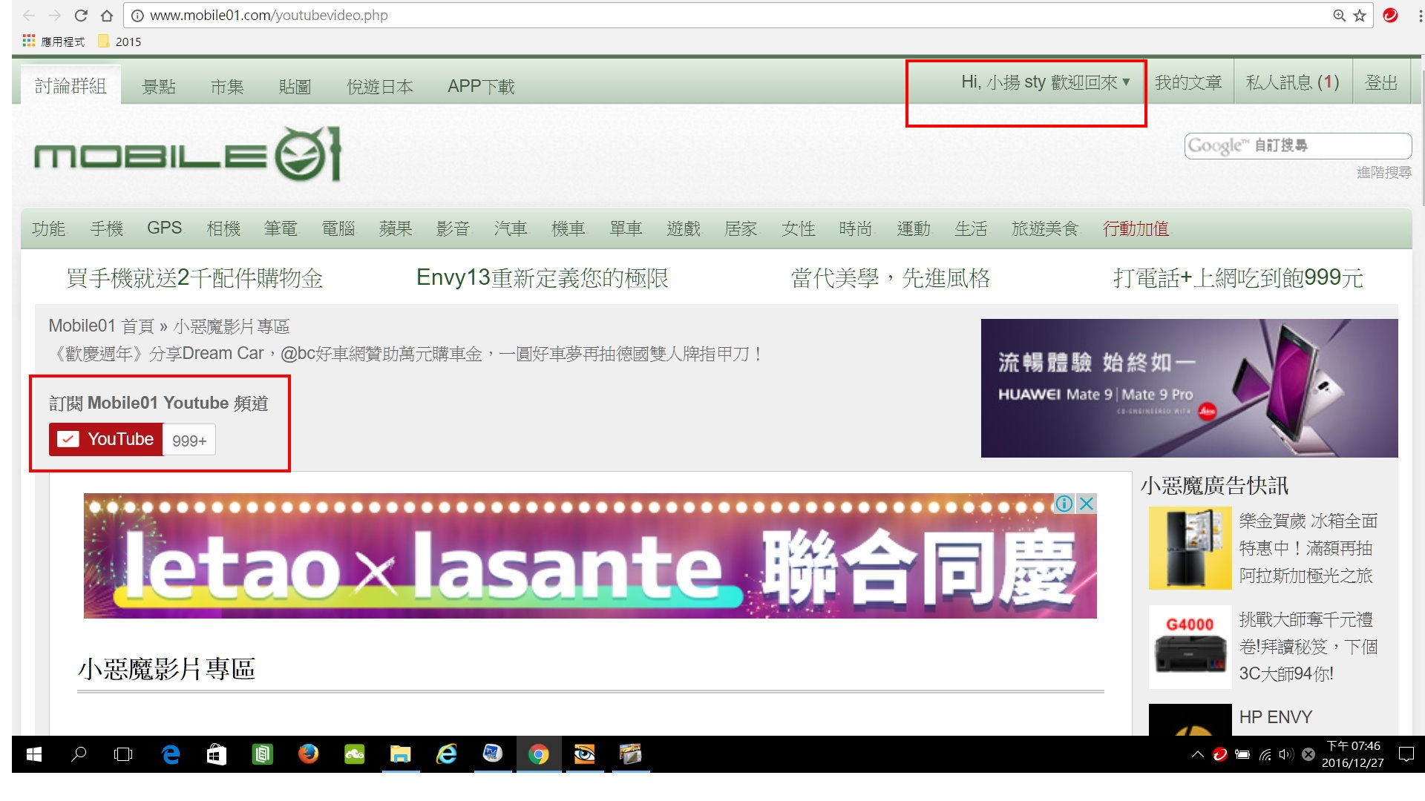Subscribe with the red YouTube button

pos(105,439)
